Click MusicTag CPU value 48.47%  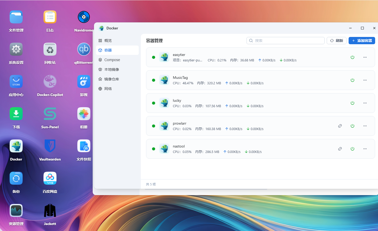pyautogui.click(x=188, y=83)
